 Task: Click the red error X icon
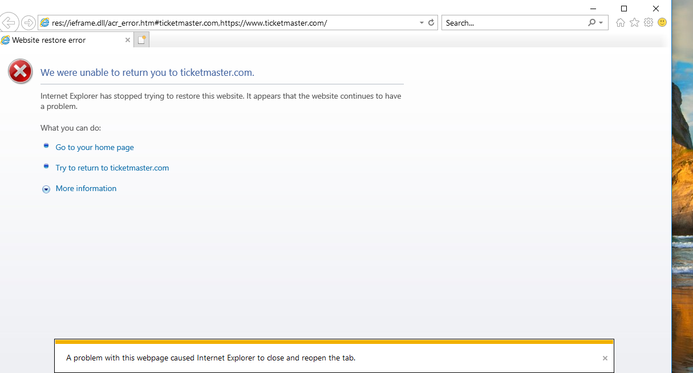tap(20, 71)
